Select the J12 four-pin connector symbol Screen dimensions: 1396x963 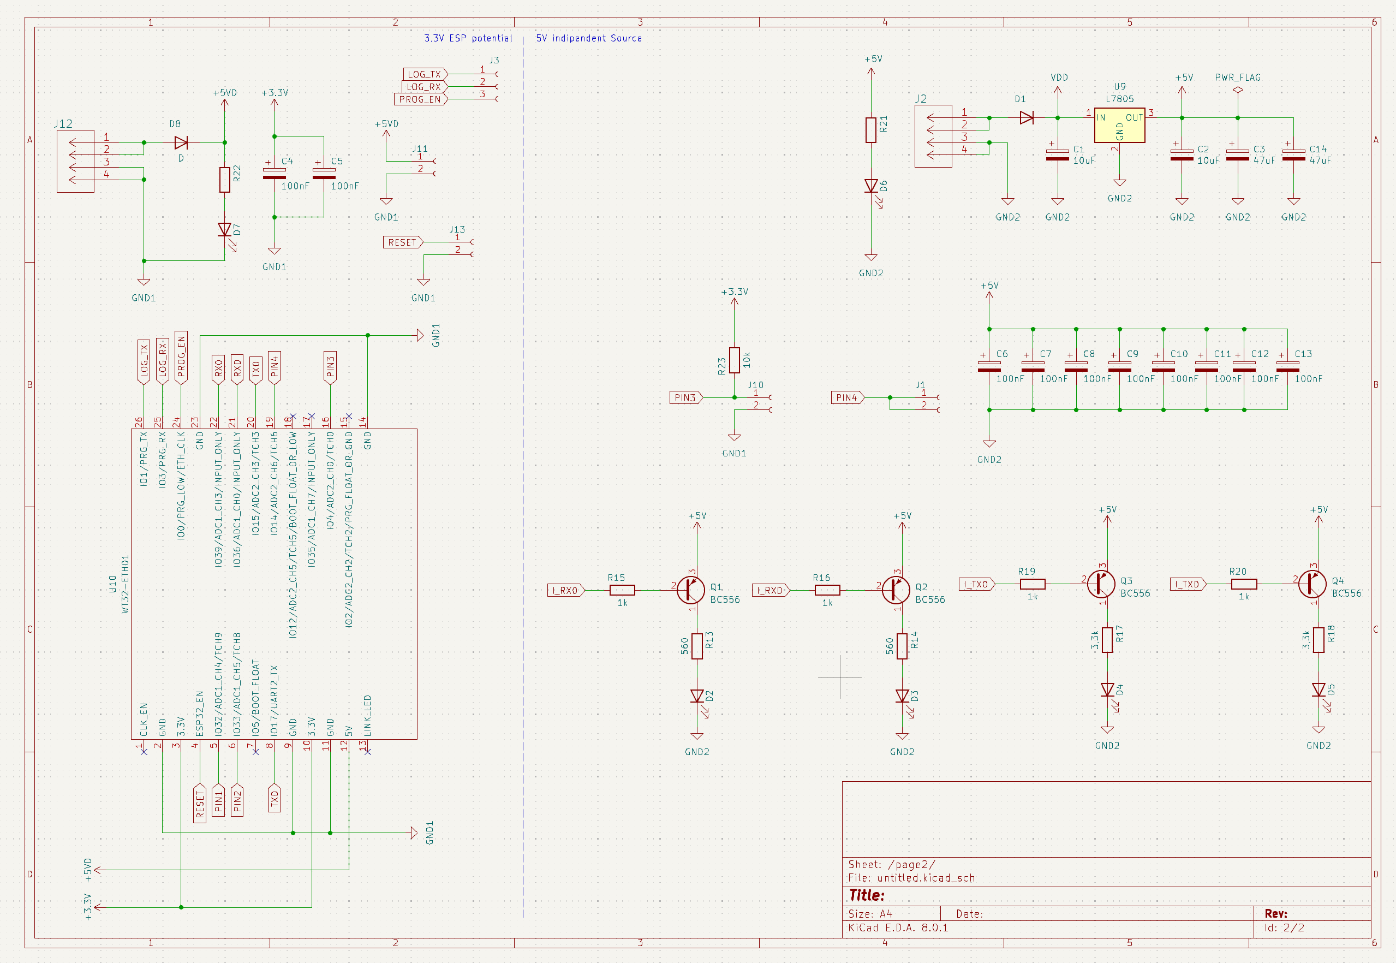pyautogui.click(x=75, y=161)
